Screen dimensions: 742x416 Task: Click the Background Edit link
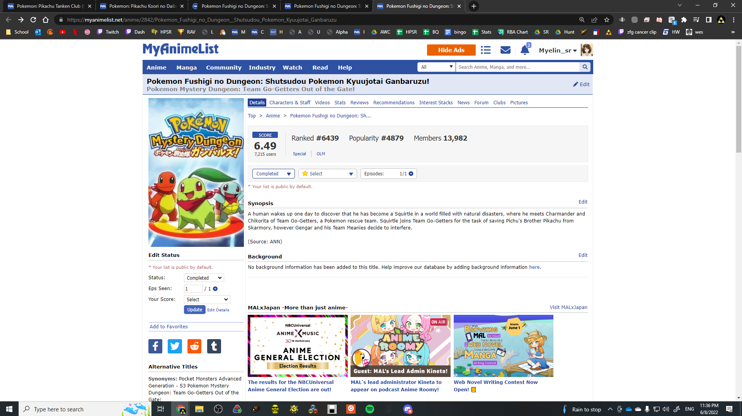click(x=583, y=255)
